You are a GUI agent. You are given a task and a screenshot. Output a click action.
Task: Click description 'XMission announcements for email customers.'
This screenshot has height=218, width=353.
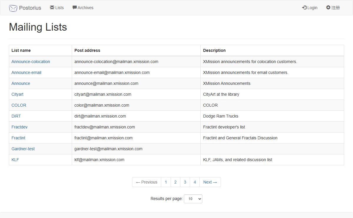tap(246, 72)
